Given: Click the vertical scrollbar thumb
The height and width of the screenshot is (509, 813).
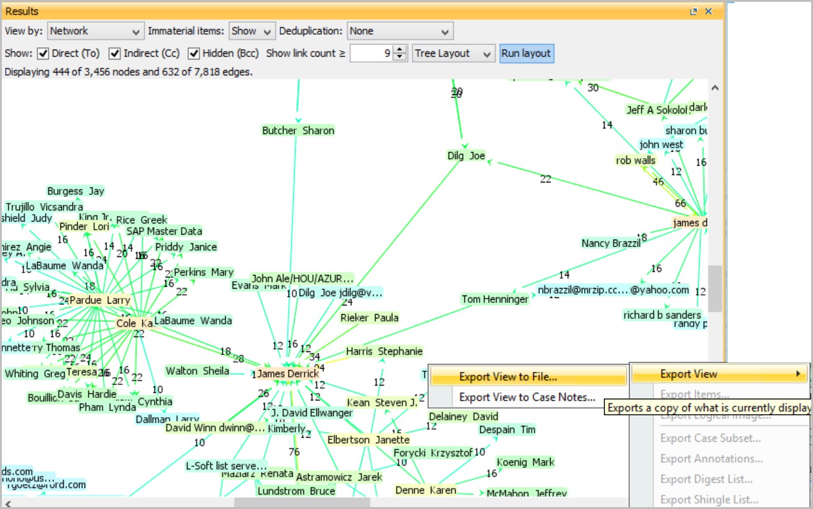Looking at the screenshot, I should pos(715,288).
